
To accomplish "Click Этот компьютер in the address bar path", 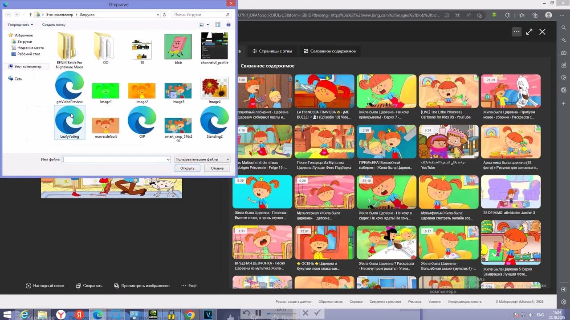I will pos(60,15).
